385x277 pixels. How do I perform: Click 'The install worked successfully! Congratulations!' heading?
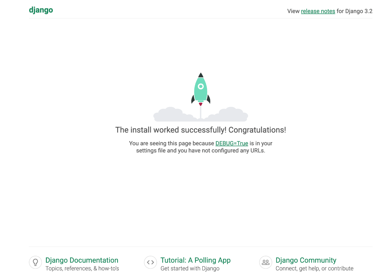[201, 130]
